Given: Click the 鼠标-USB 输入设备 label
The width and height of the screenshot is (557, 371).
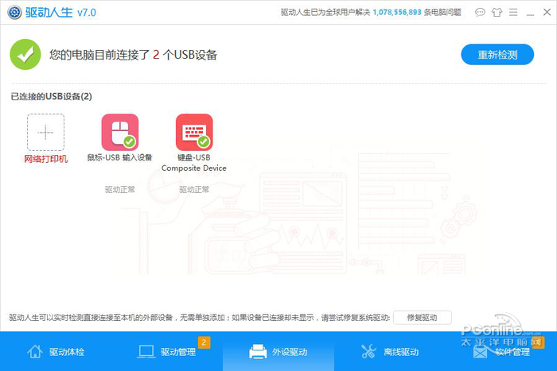Looking at the screenshot, I should coord(119,157).
